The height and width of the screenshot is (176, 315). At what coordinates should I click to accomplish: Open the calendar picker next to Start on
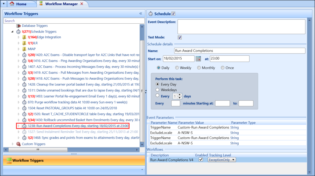click(x=198, y=59)
